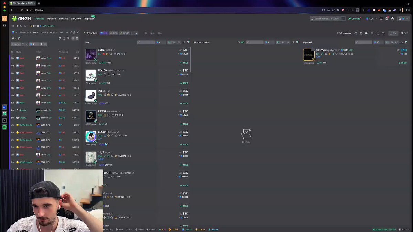Click the GMGN logo
The height and width of the screenshot is (232, 413).
click(x=21, y=19)
